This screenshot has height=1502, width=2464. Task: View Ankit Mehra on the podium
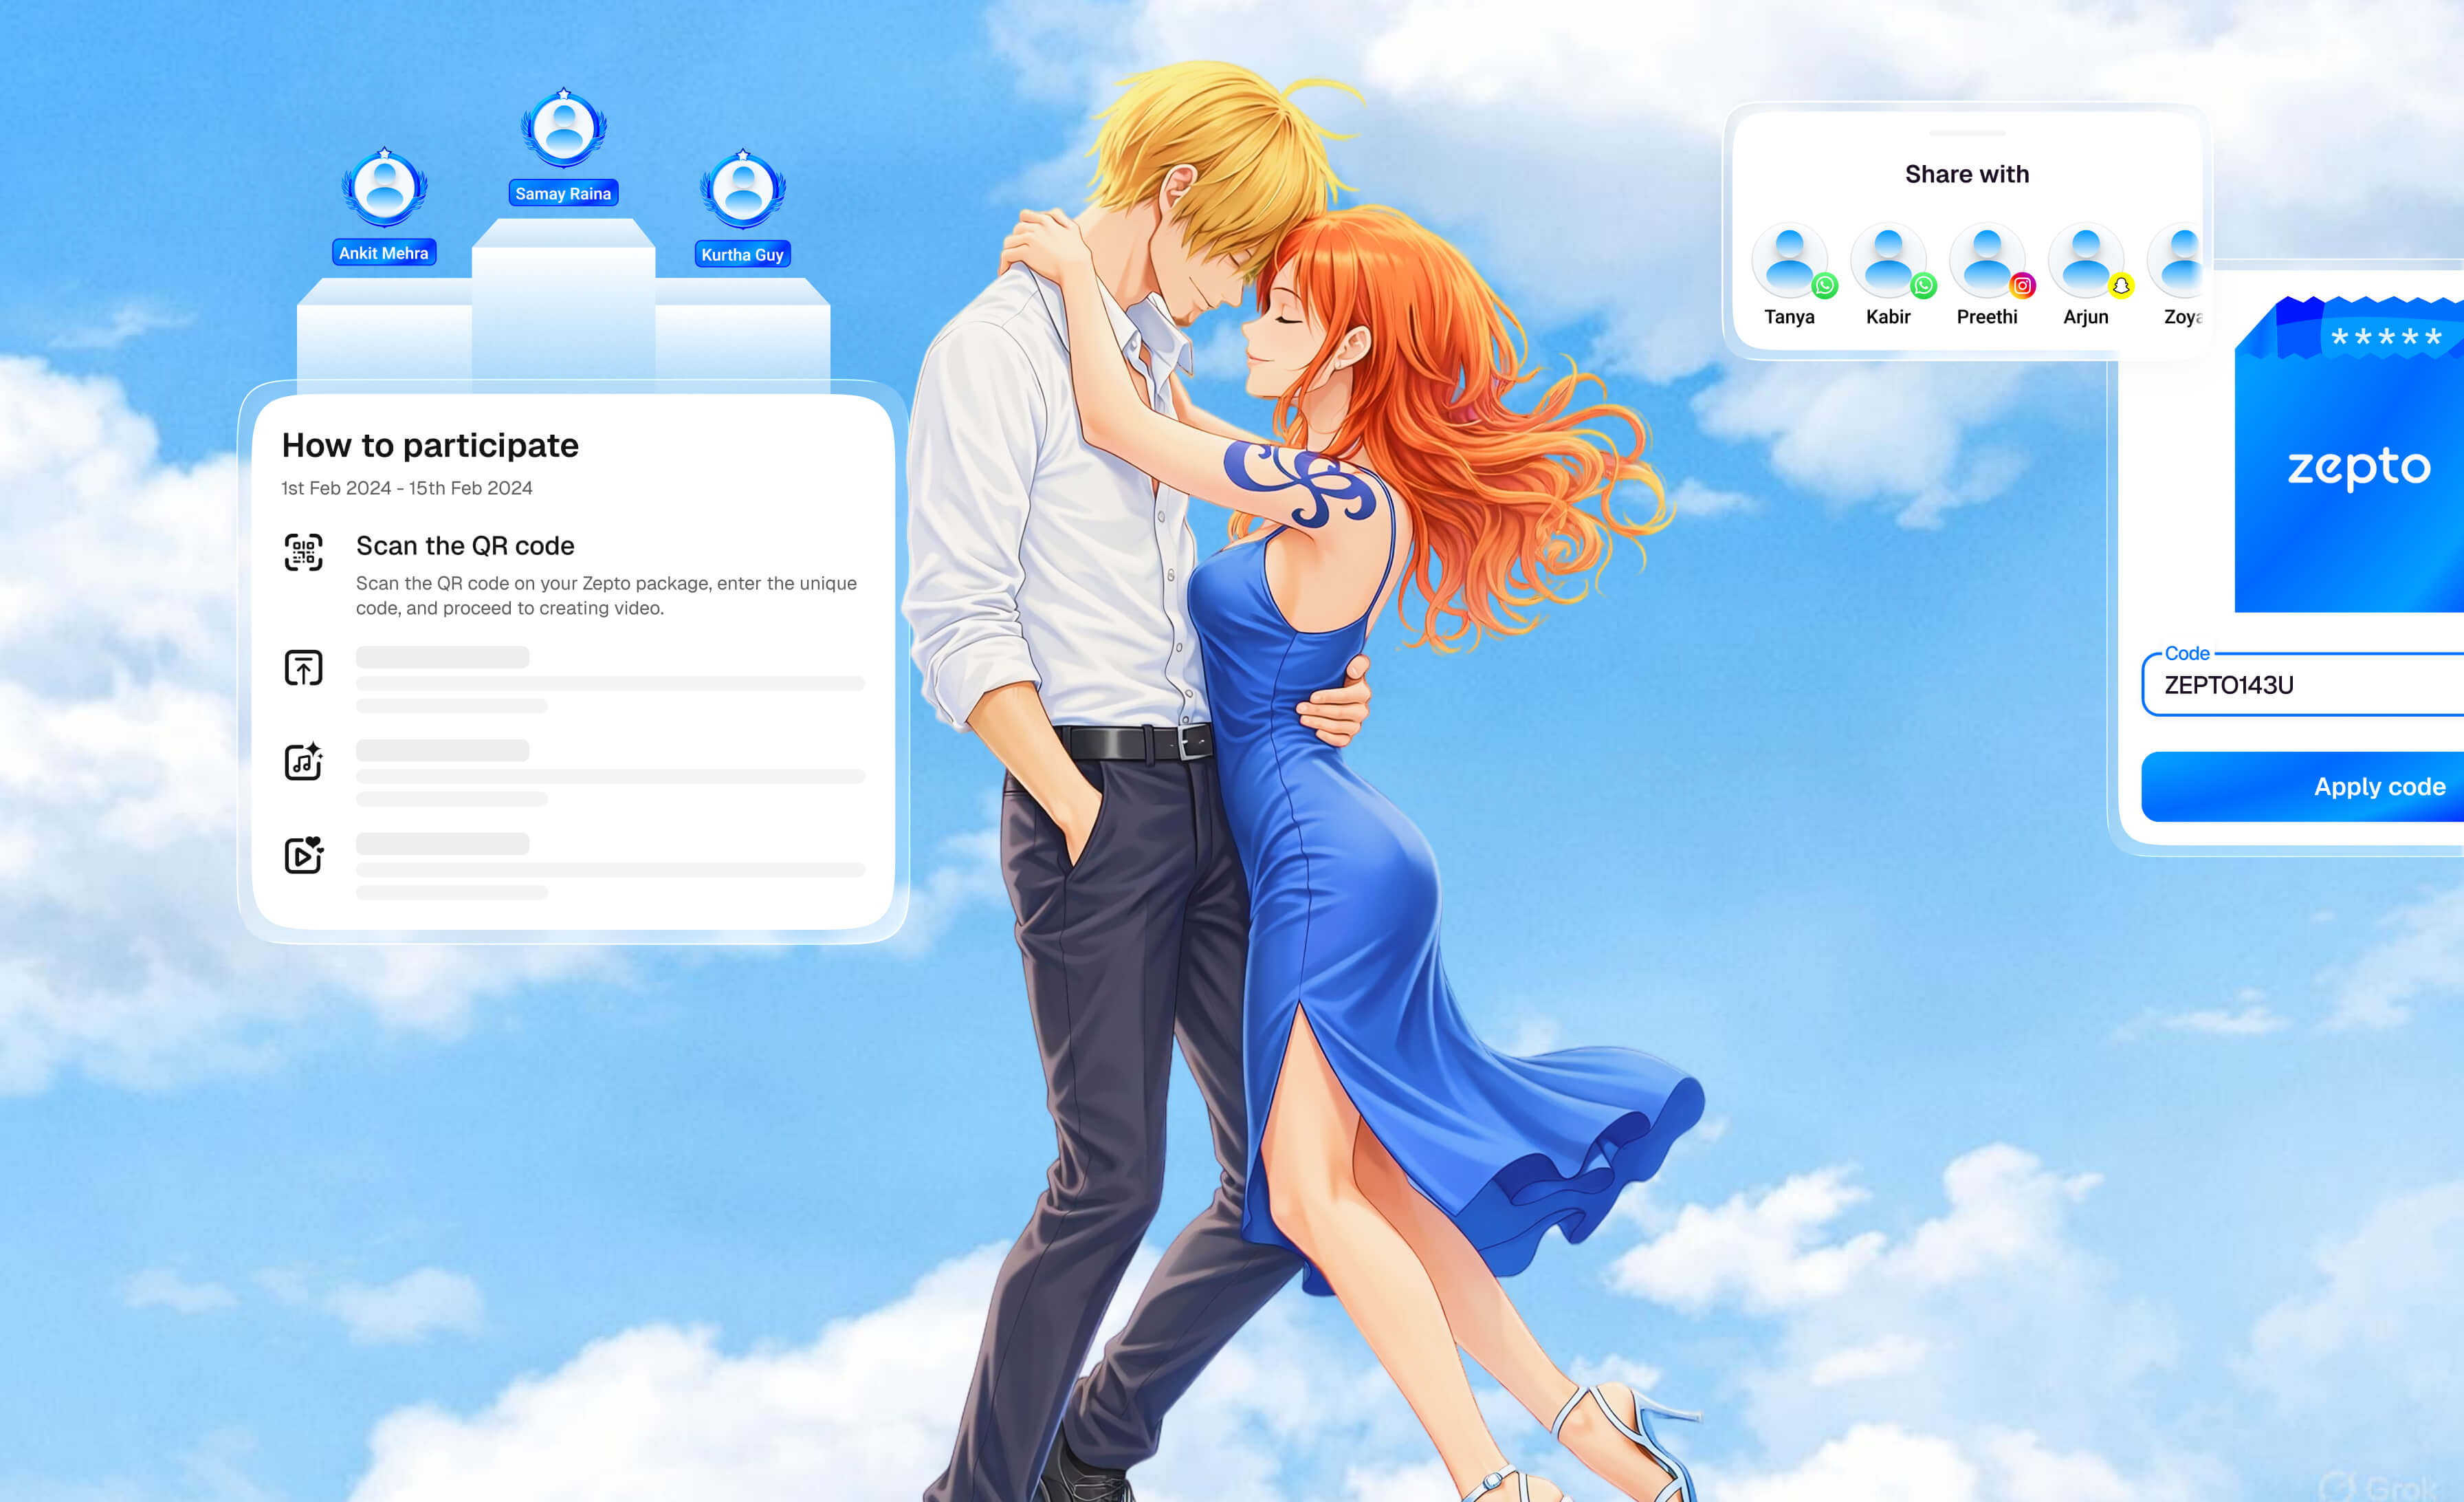(384, 190)
